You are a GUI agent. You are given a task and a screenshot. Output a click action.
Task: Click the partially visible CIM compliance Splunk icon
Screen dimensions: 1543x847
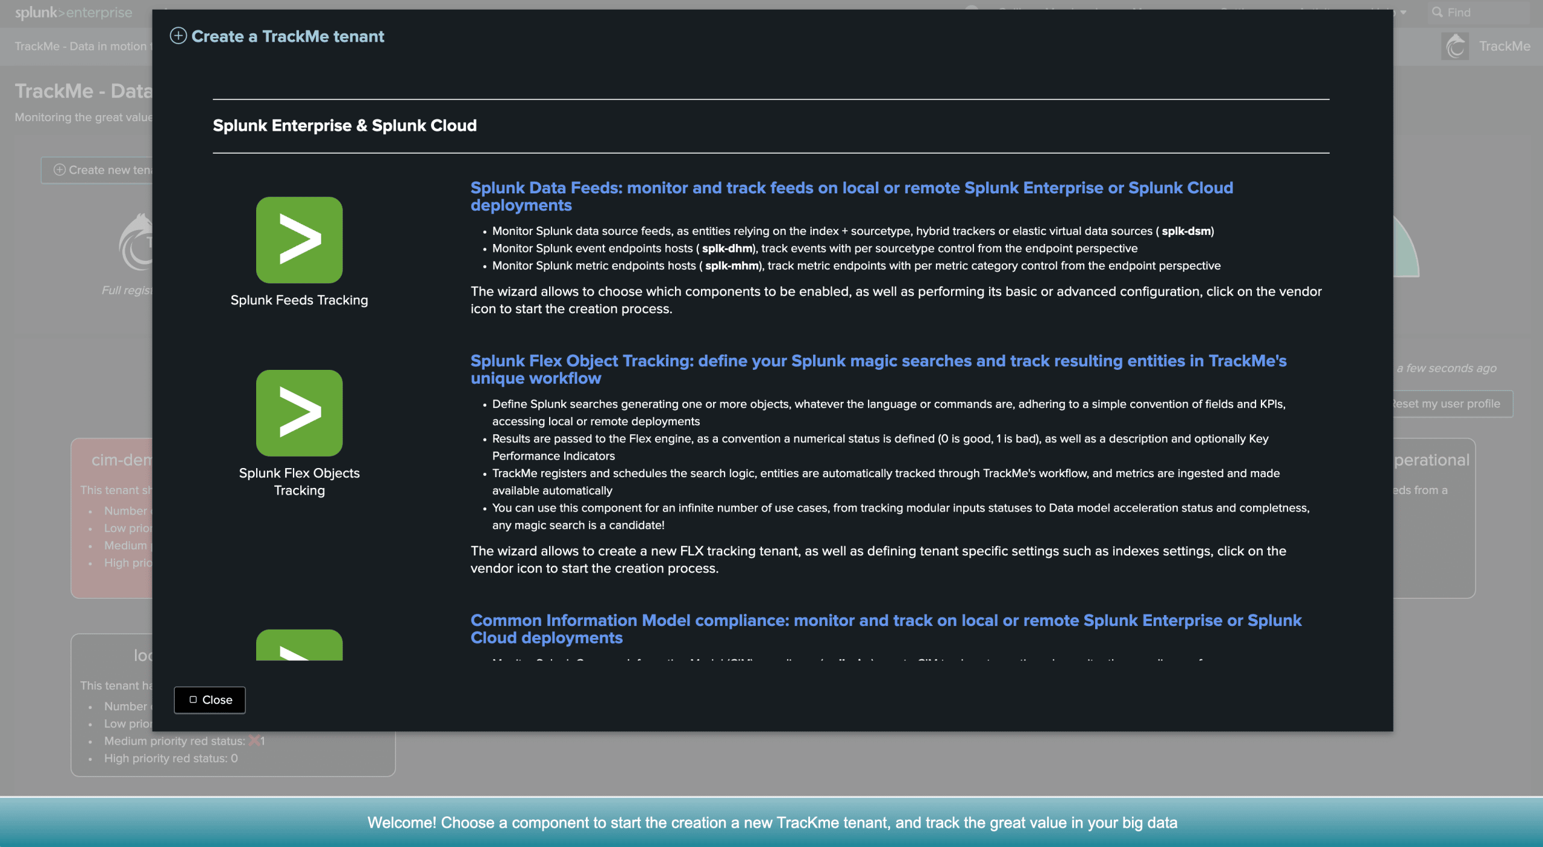pyautogui.click(x=299, y=645)
